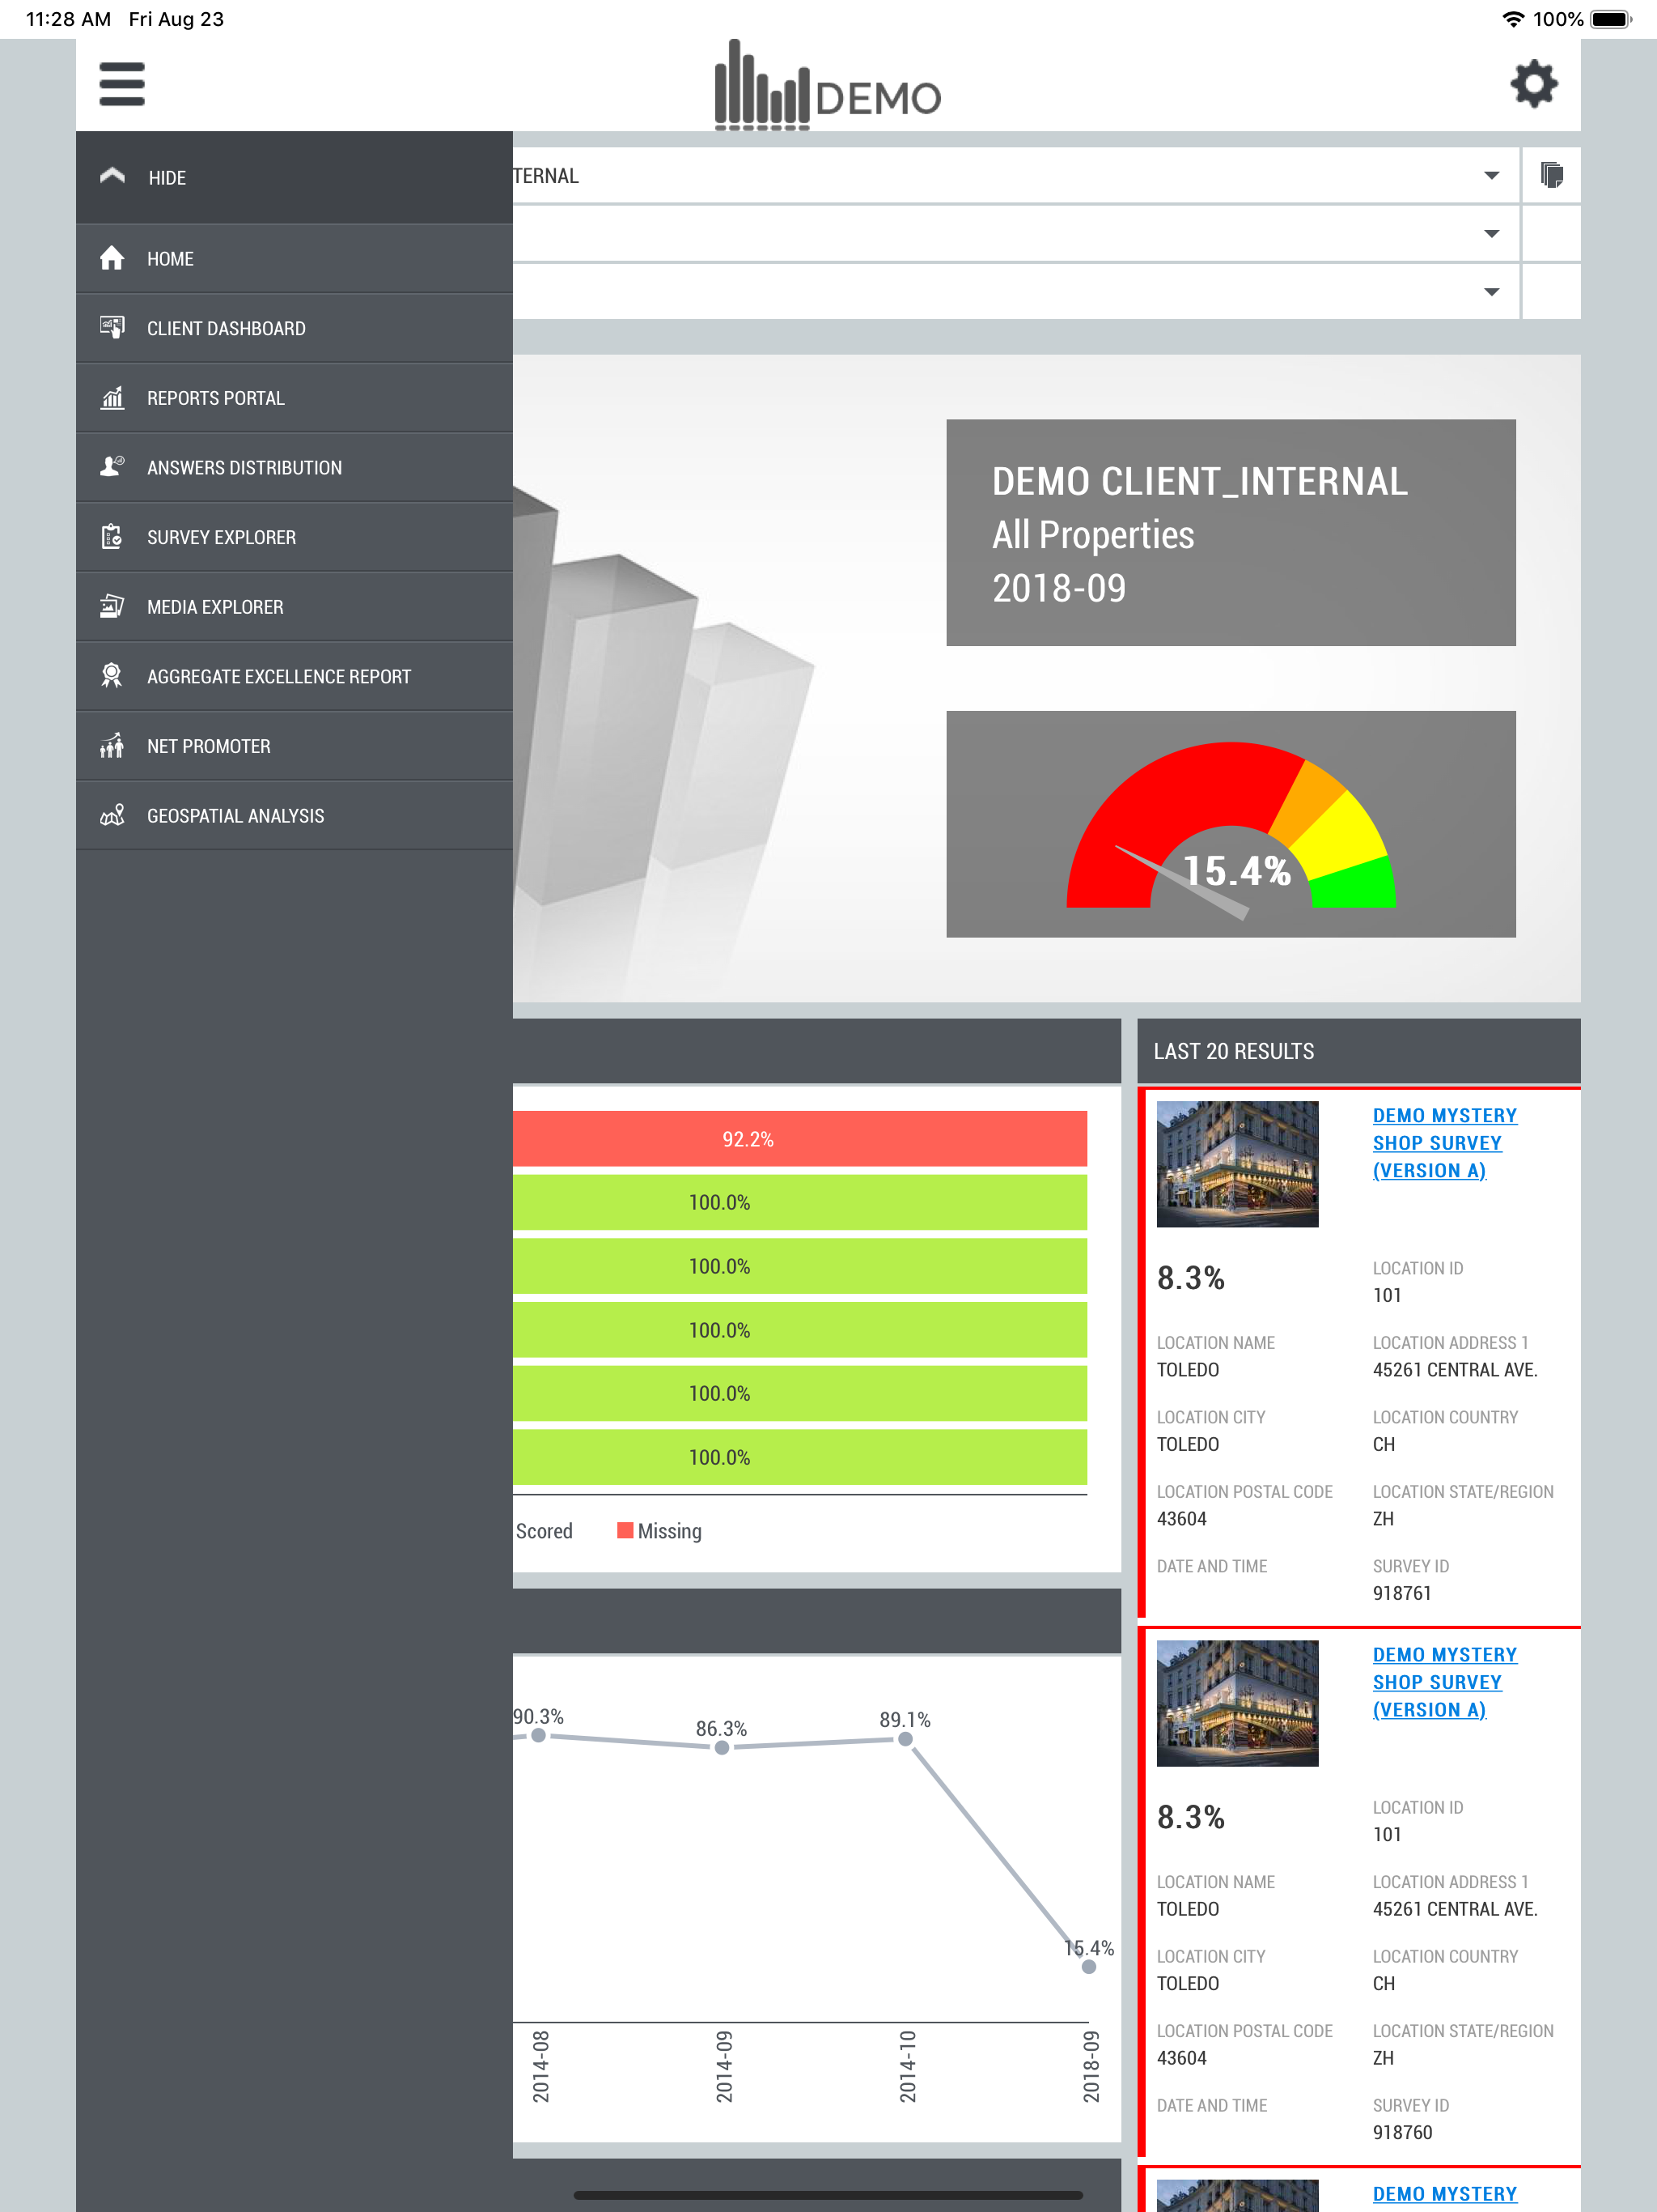This screenshot has height=2212, width=1657.
Task: Click the Scored legend label
Action: pos(544,1531)
